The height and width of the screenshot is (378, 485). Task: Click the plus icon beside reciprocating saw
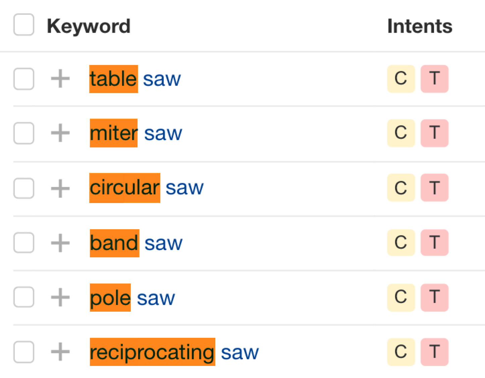point(61,352)
